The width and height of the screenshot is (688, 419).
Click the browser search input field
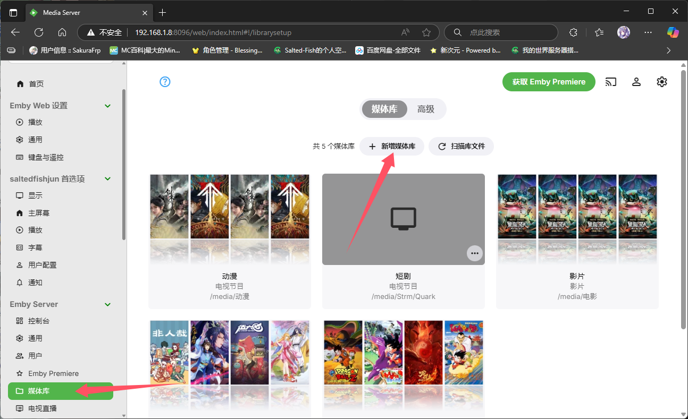pyautogui.click(x=508, y=32)
